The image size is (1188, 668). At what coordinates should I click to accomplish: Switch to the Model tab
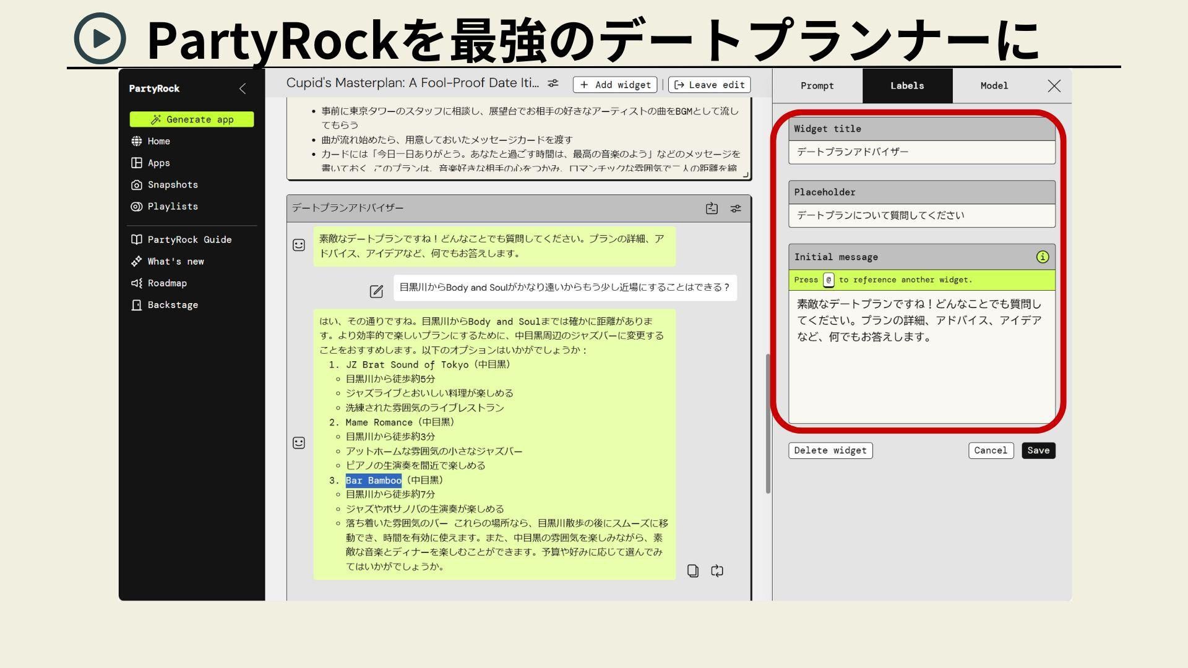coord(994,86)
